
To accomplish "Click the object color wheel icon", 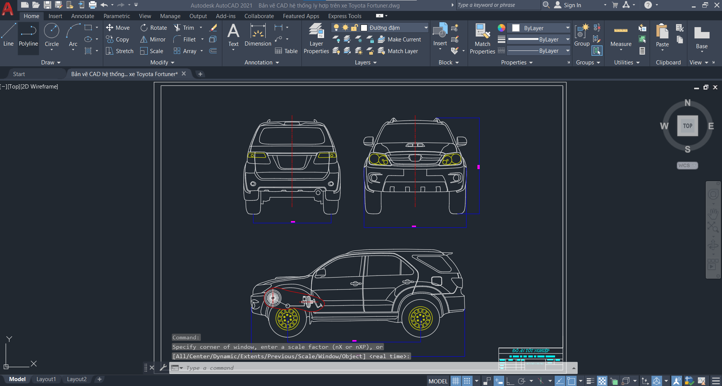I will coord(501,28).
